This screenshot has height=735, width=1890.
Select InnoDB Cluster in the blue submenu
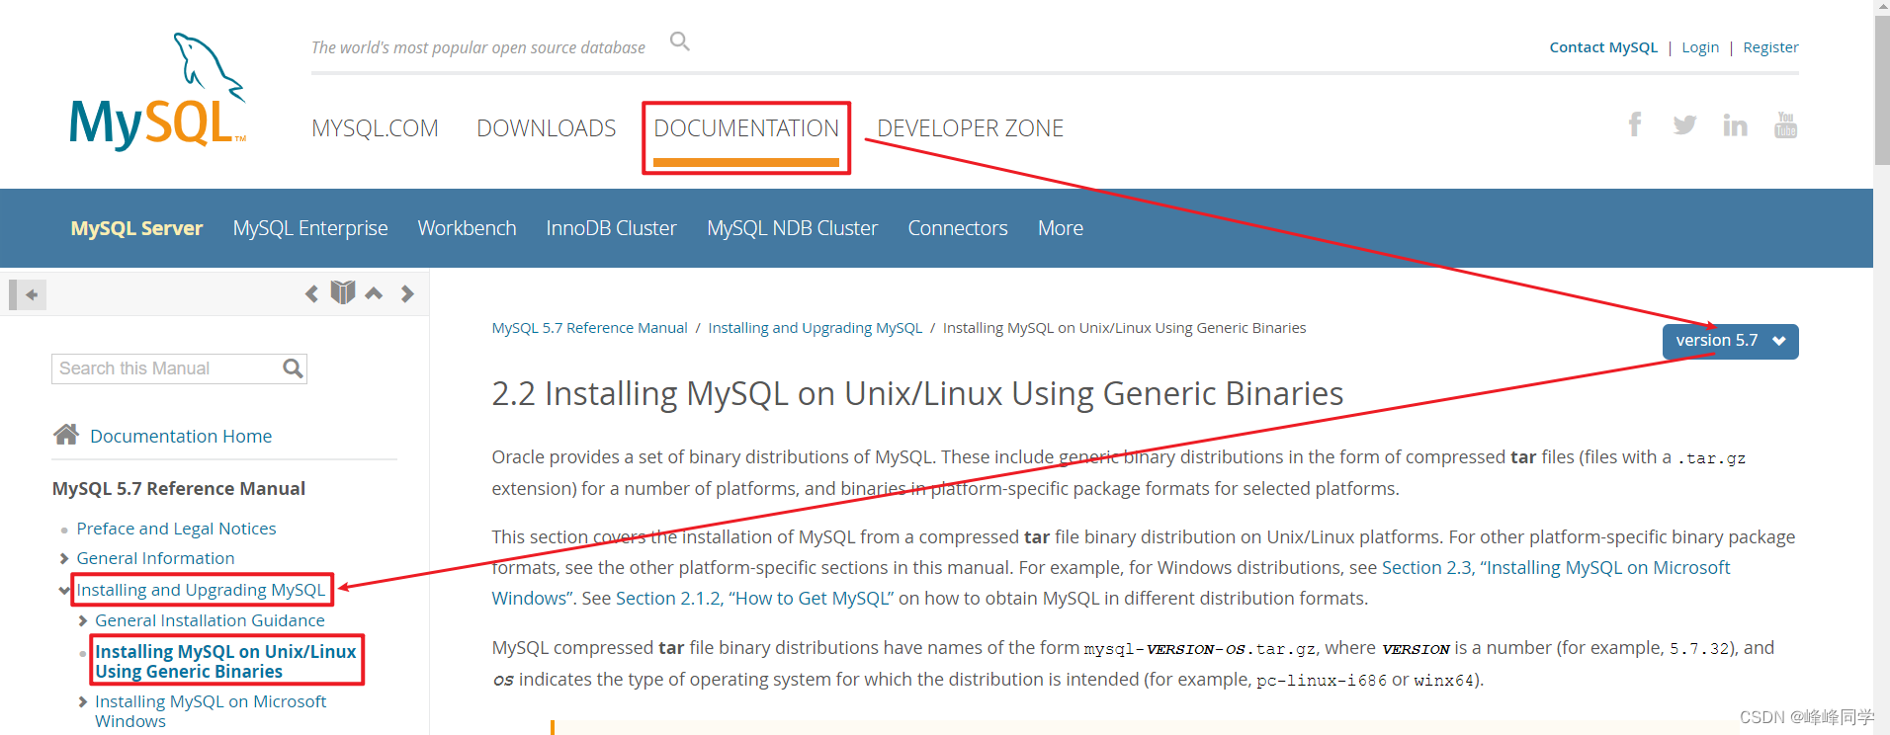611,228
